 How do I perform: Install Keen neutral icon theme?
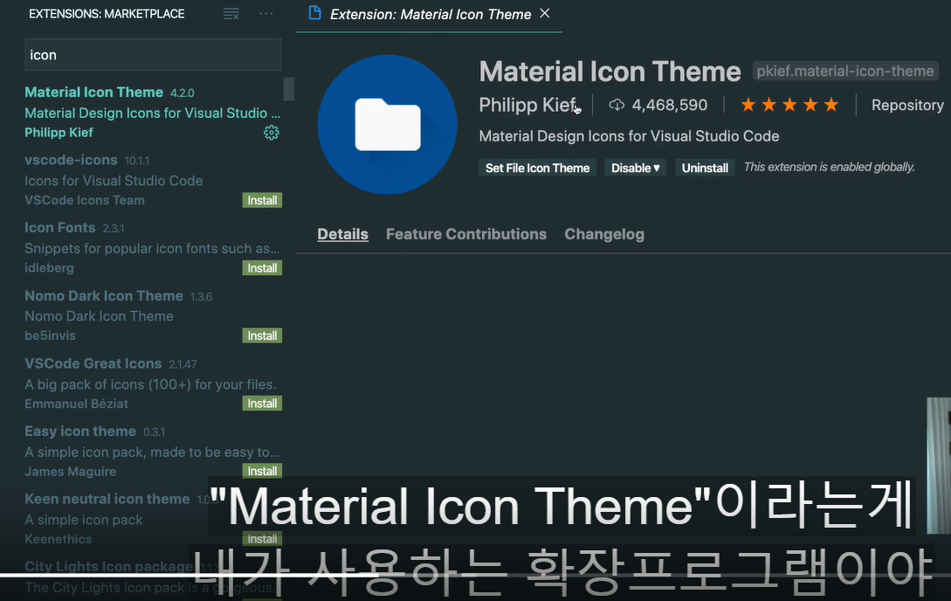(x=262, y=538)
